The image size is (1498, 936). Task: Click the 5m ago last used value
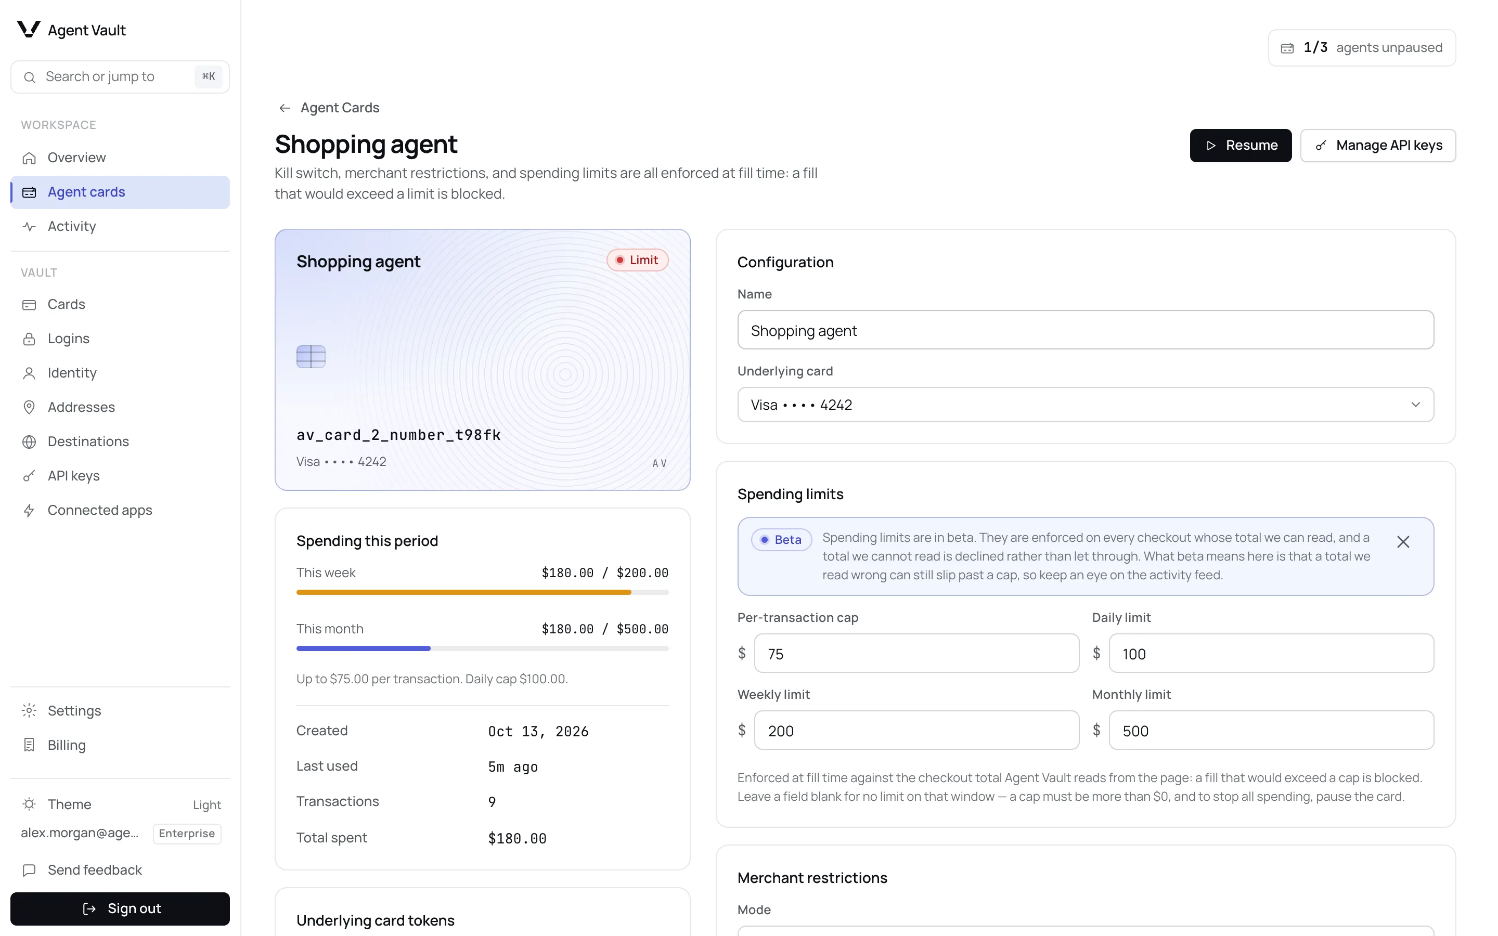pyautogui.click(x=512, y=767)
